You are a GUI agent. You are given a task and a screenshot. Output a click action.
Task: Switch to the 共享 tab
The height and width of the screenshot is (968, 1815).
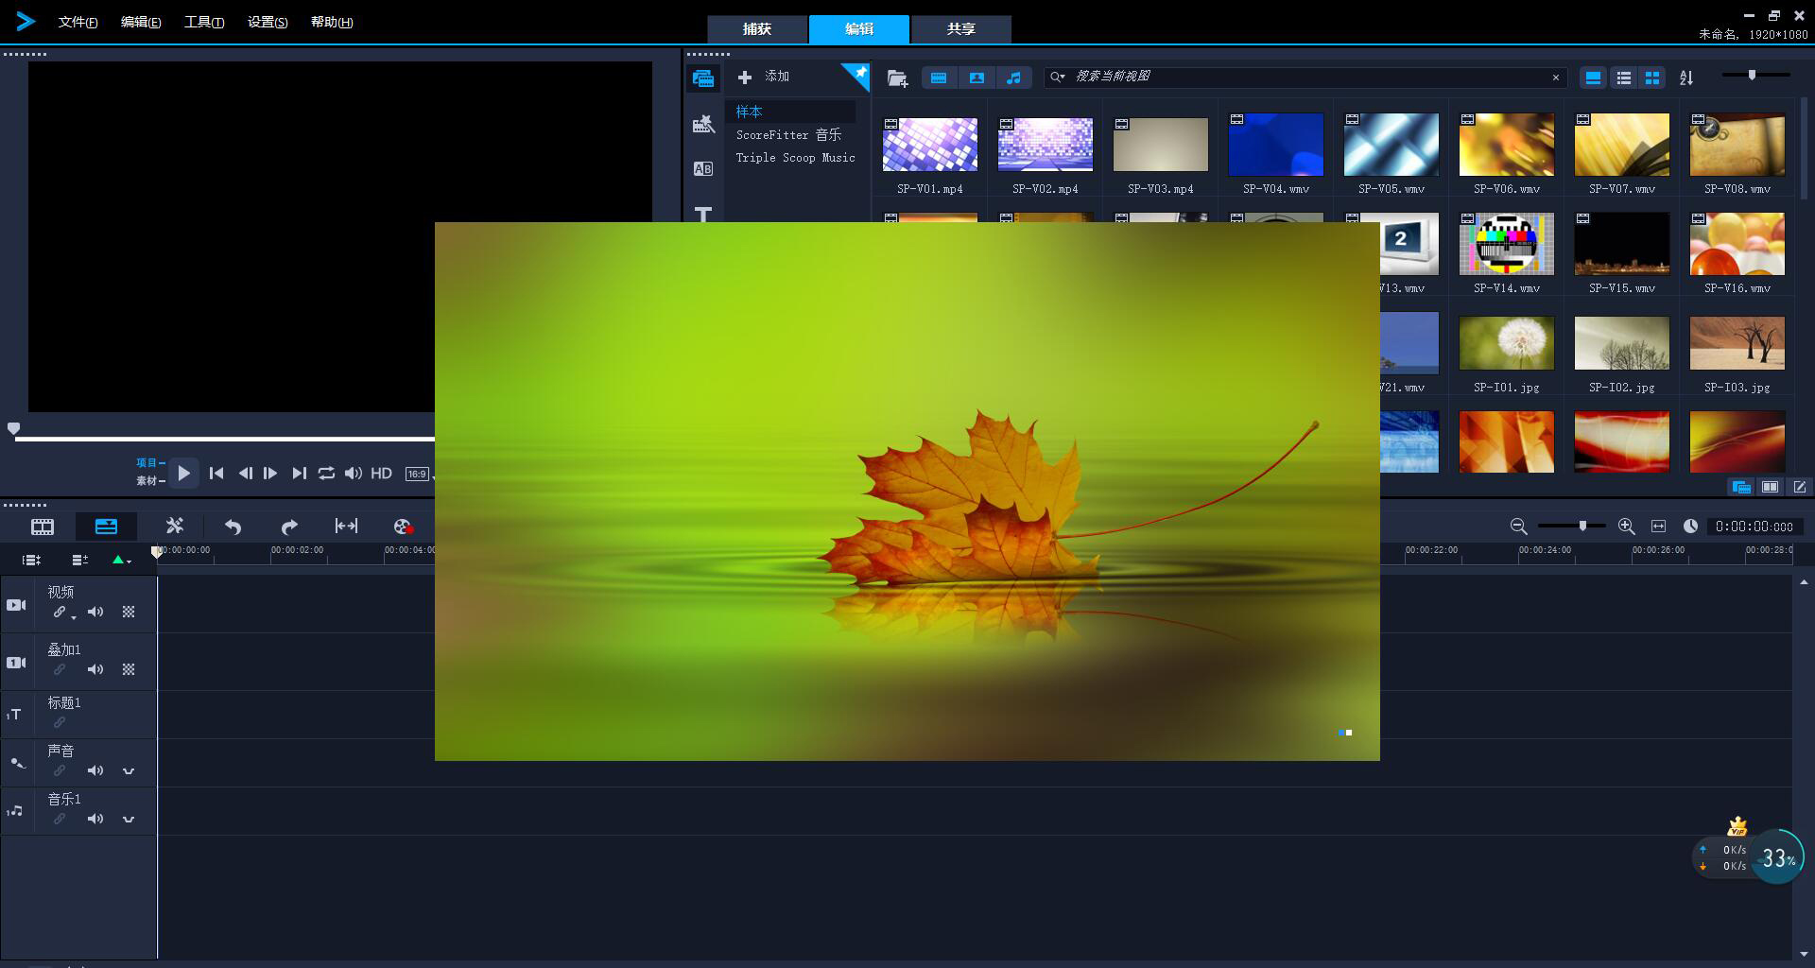click(960, 28)
